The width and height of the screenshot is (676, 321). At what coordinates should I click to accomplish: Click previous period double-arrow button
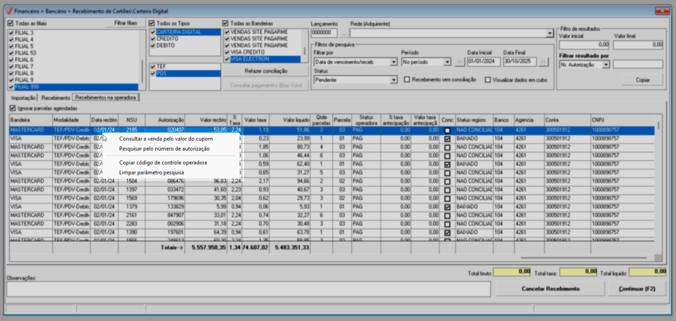(460, 62)
